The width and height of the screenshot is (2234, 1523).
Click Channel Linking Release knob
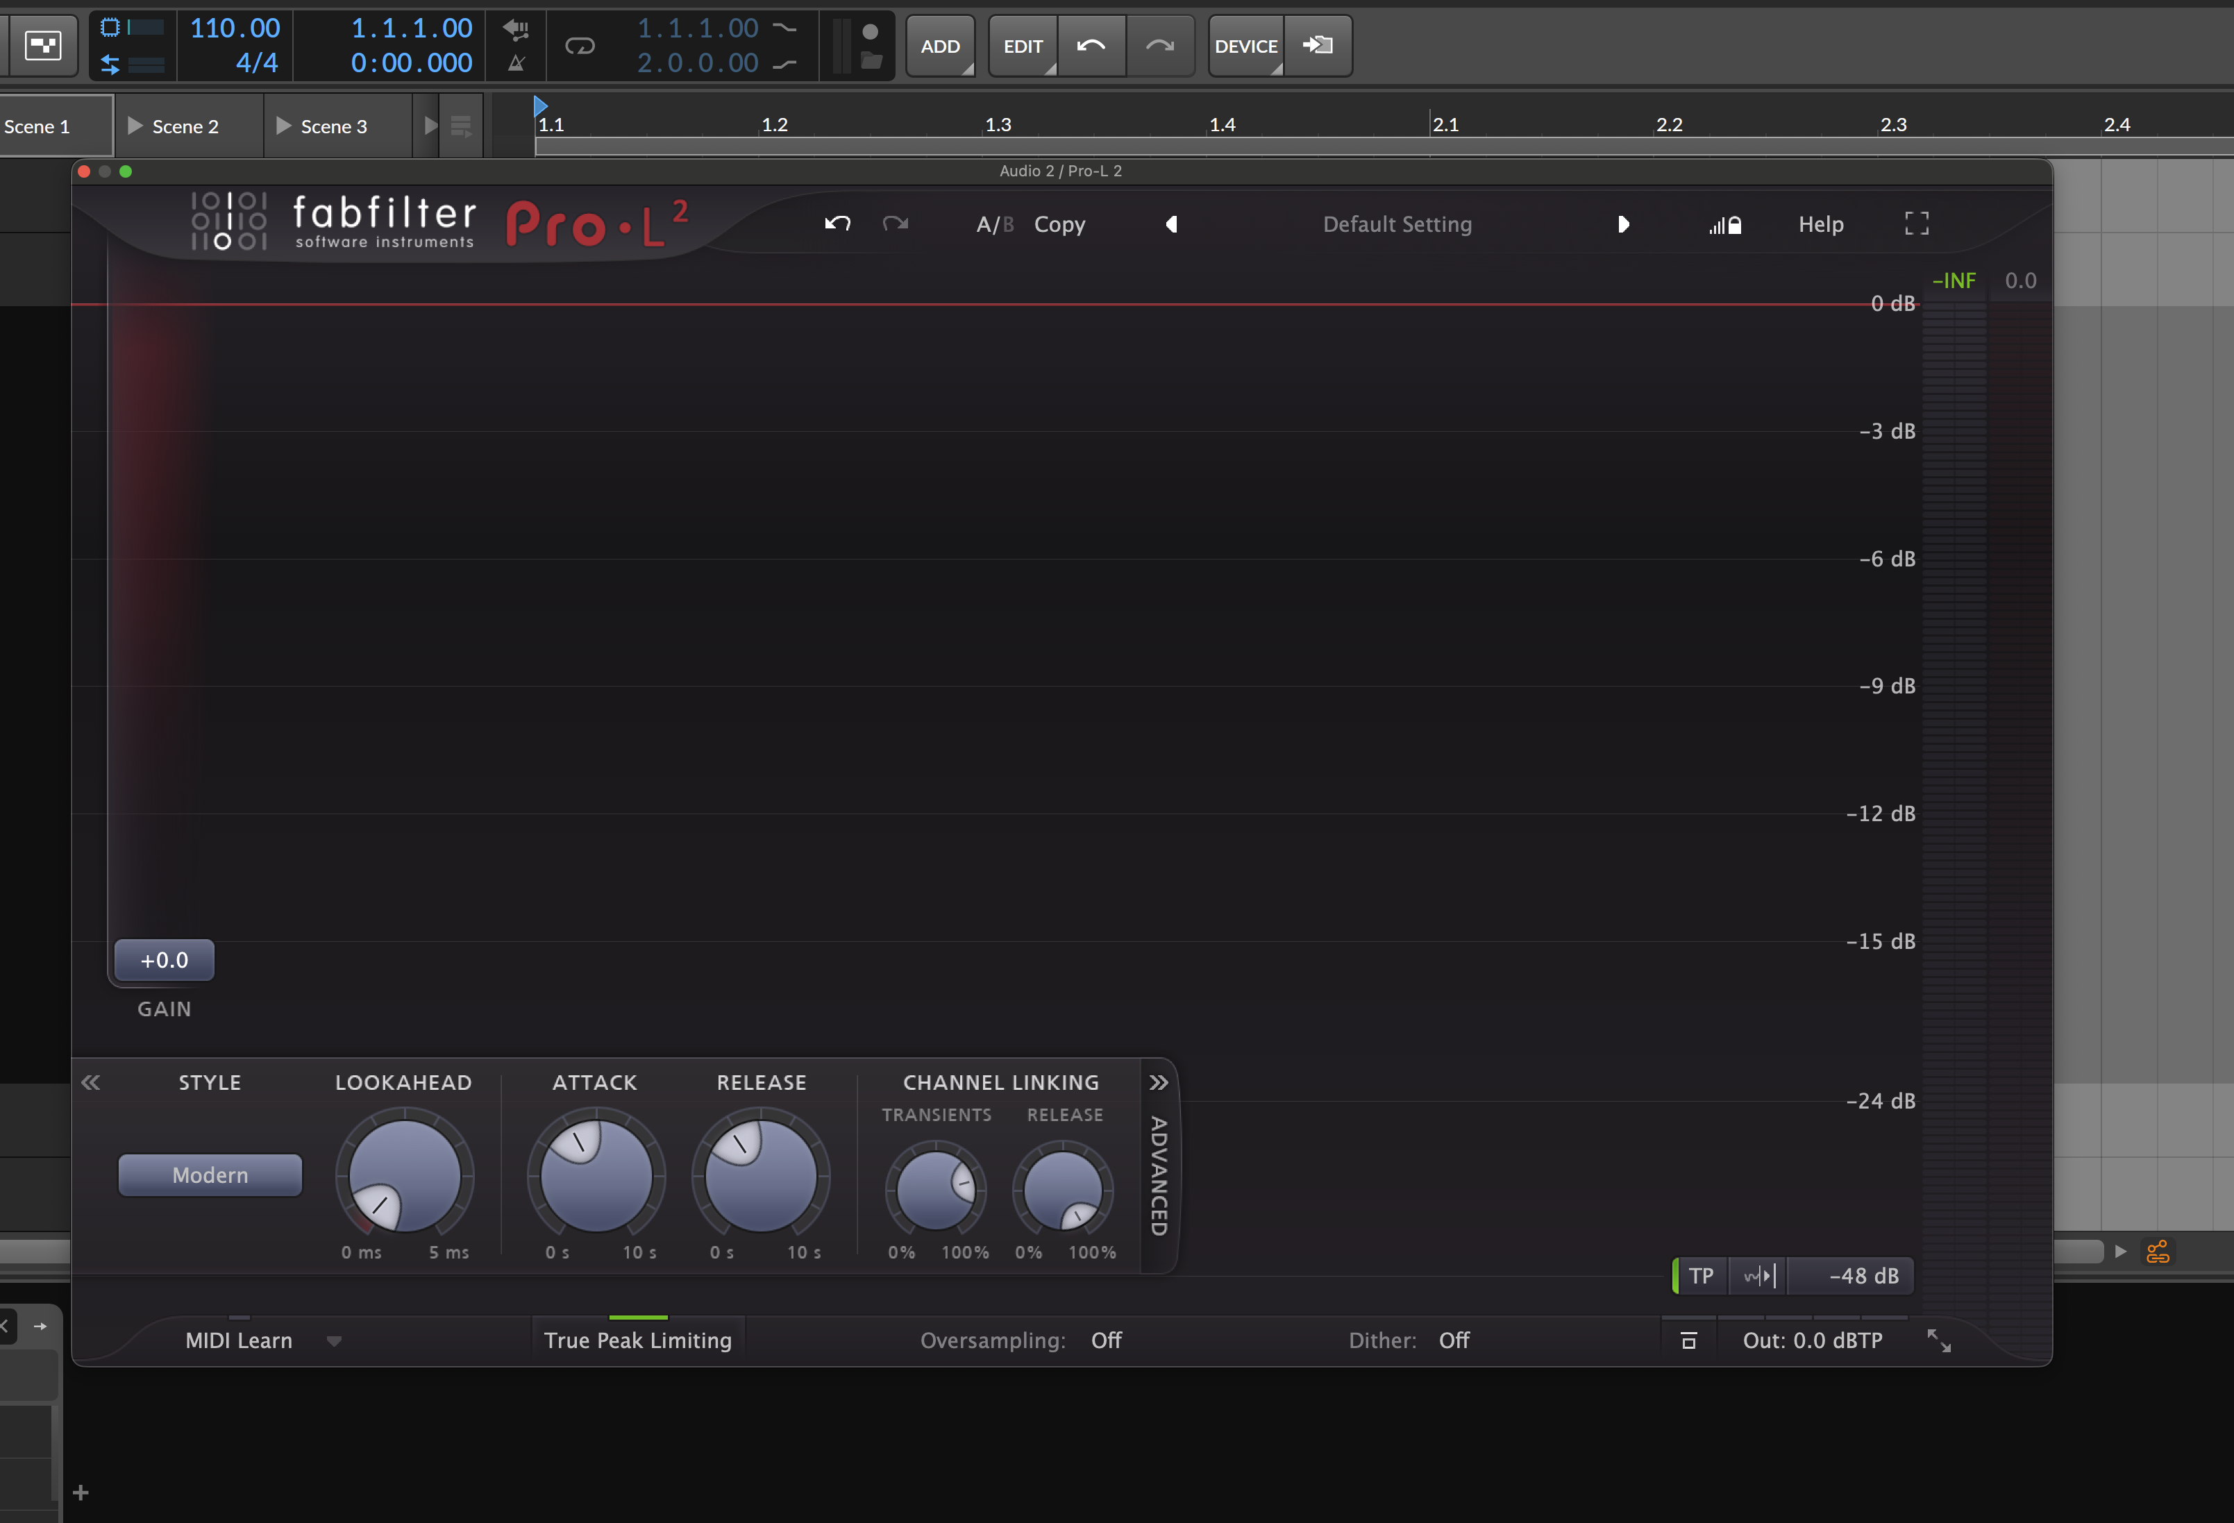pos(1063,1190)
